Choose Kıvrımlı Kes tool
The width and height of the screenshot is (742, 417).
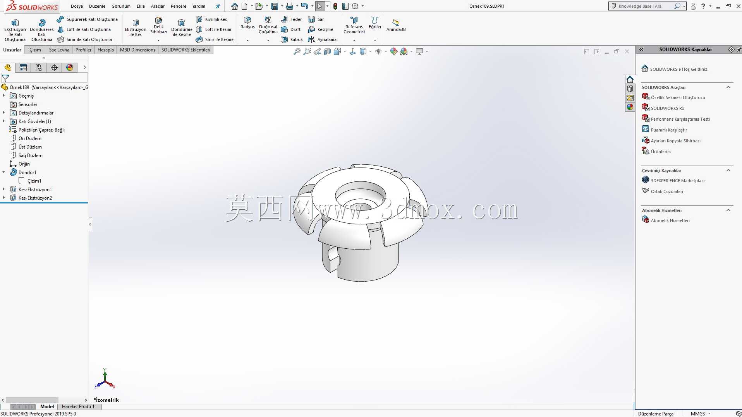(211, 19)
